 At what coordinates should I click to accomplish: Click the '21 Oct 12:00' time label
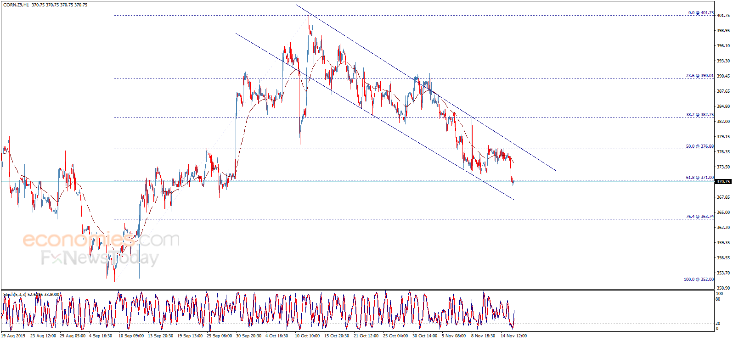(366, 336)
